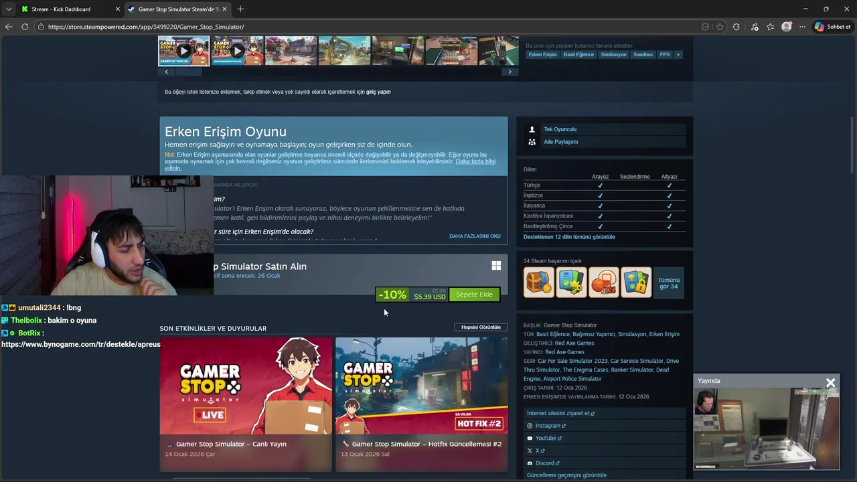
Task: Close the Gamer Stop Simulator Steam tab
Action: pyautogui.click(x=224, y=9)
